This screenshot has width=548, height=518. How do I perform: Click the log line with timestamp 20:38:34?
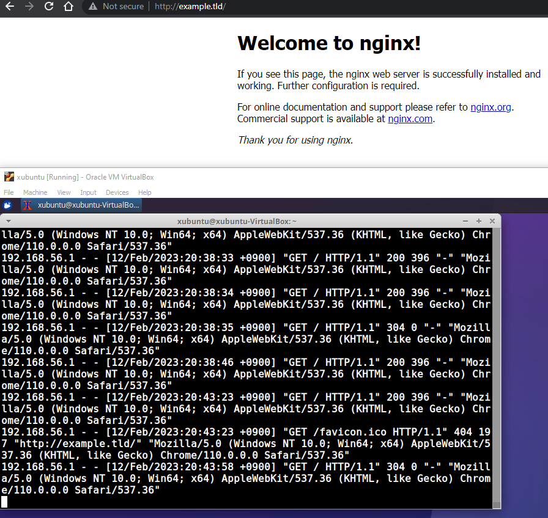[246, 304]
